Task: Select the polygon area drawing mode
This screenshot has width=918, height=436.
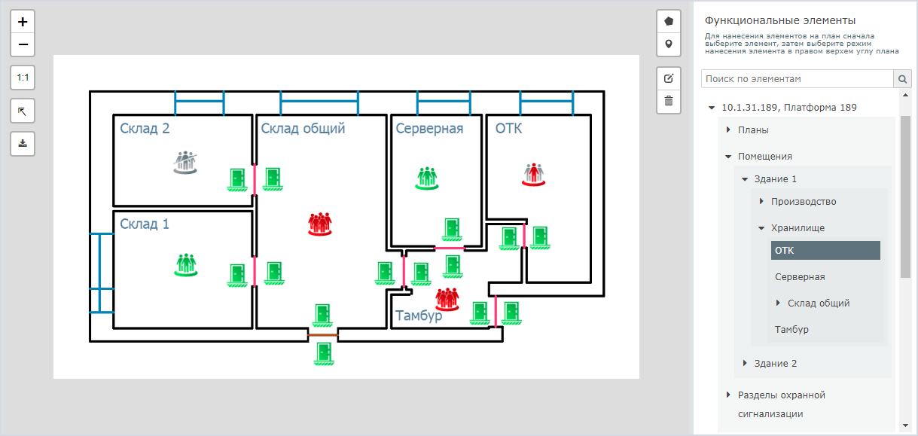Action: (669, 22)
